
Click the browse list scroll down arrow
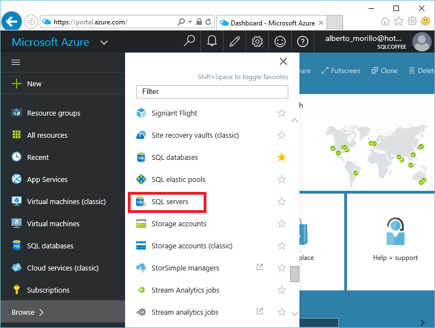(x=294, y=314)
